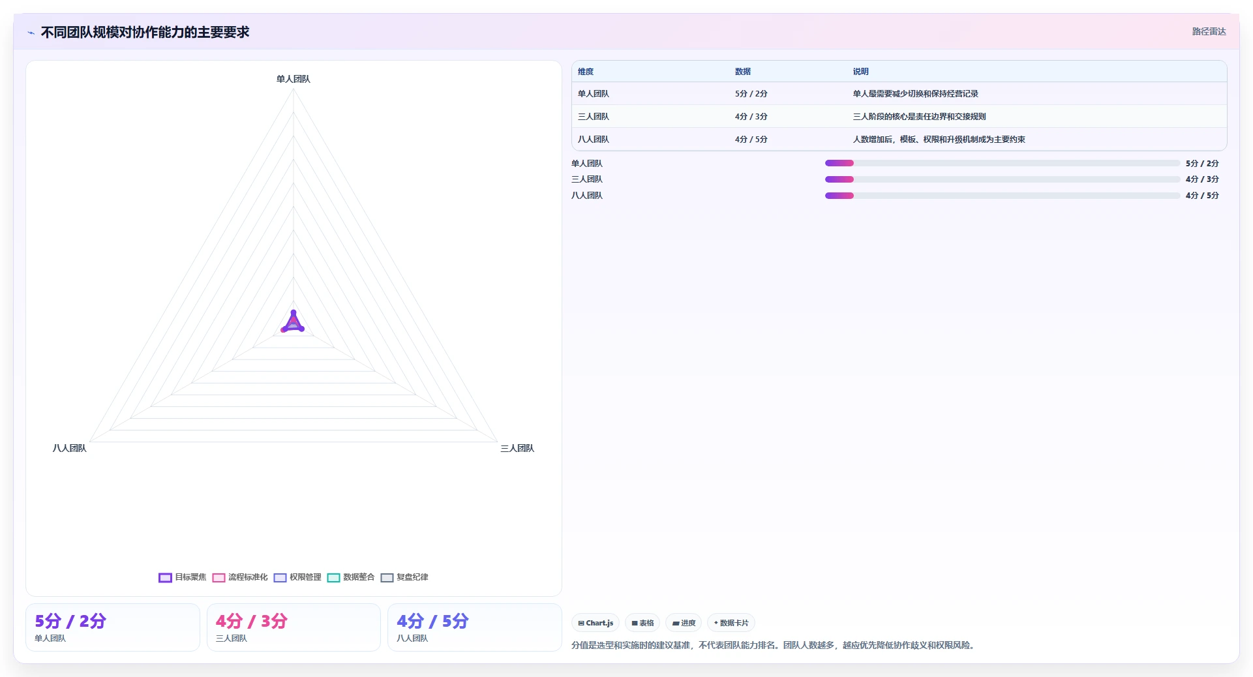
Task: Toggle the 数据整合 legend swatch
Action: point(333,578)
